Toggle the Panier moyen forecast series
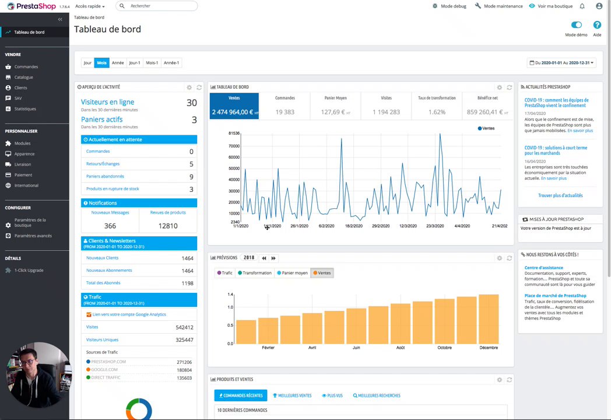The height and width of the screenshot is (420, 611). [x=292, y=273]
